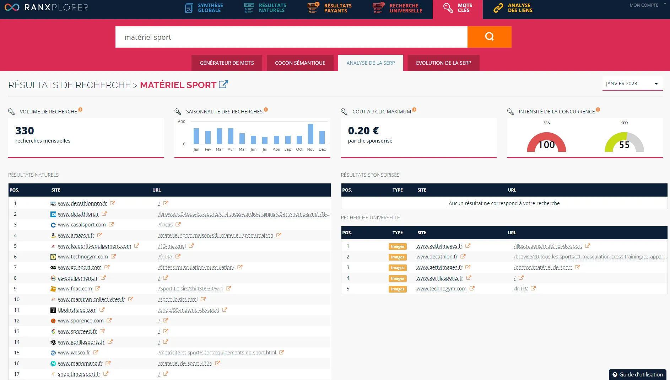Click the Ranxplorer logo

coord(46,7)
